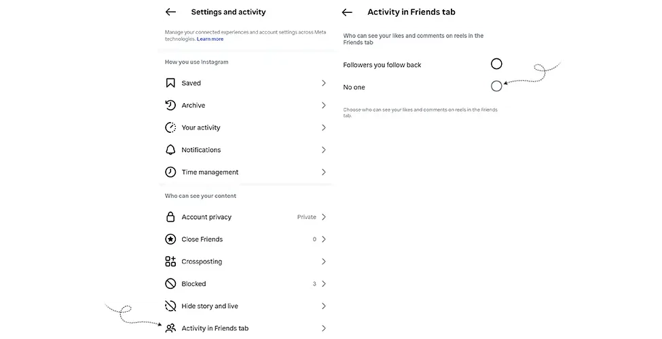This screenshot has width=662, height=339.
Task: Select the No one radio button
Action: point(496,86)
